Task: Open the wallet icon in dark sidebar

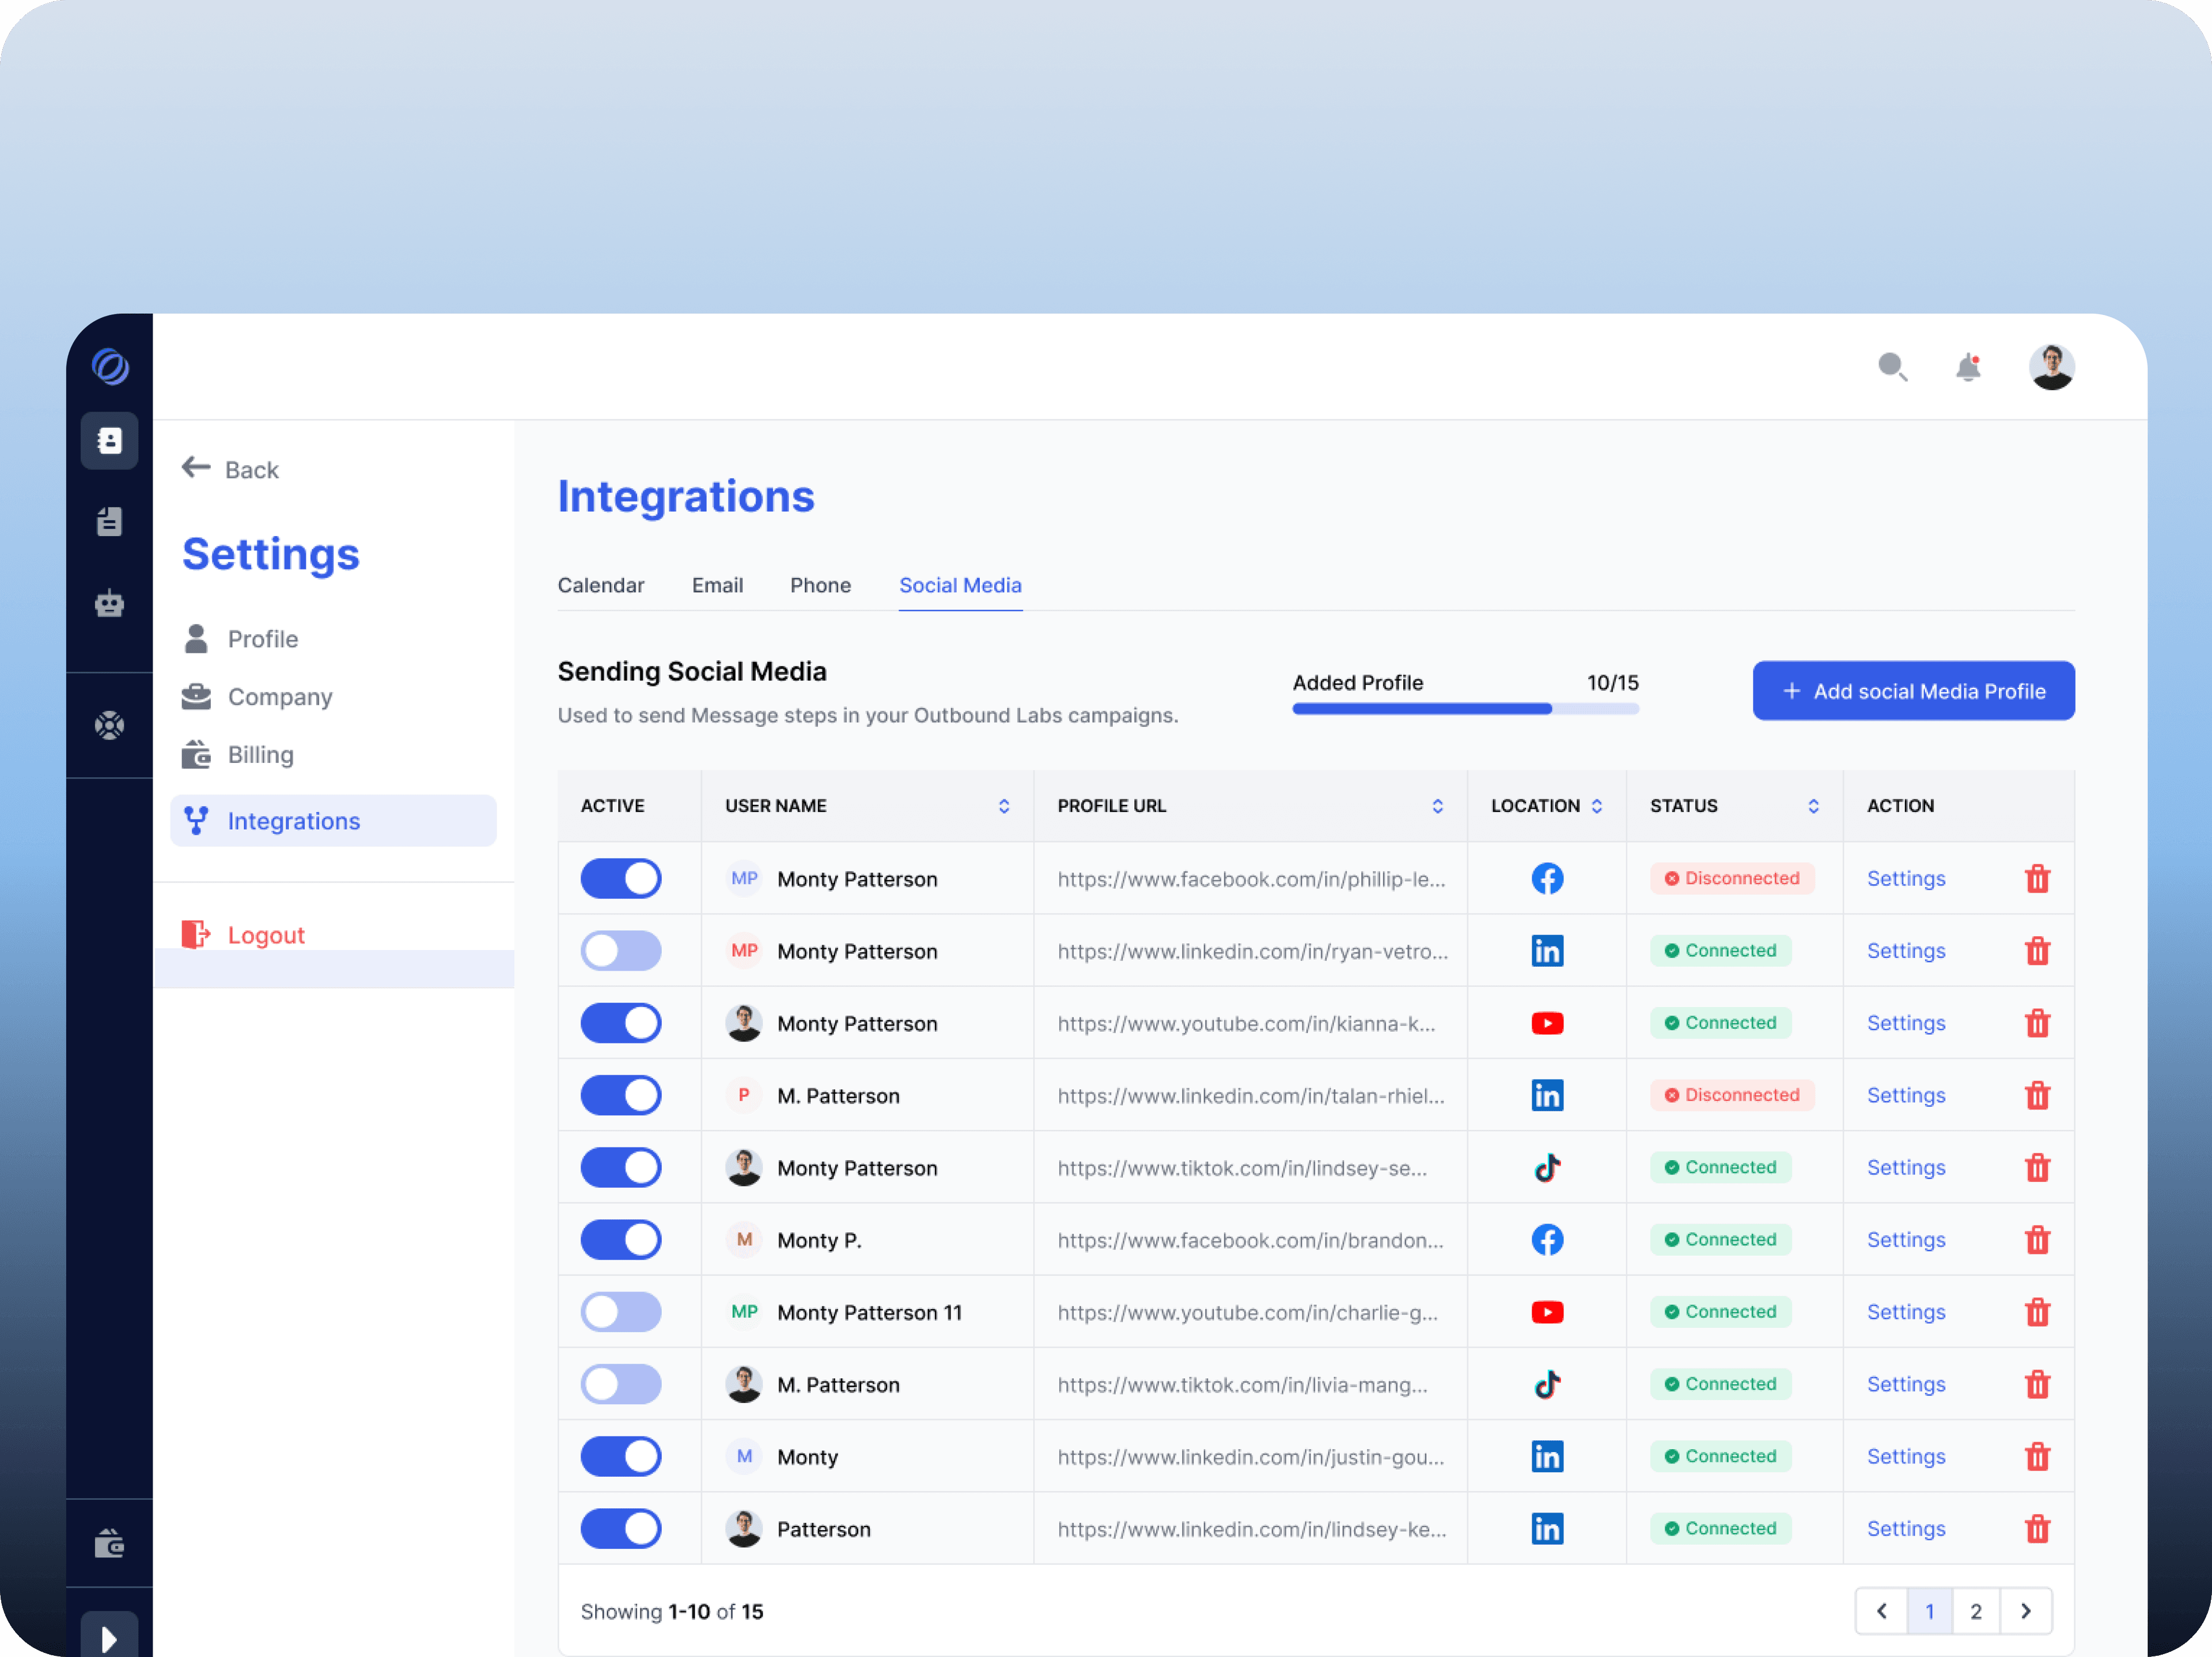Action: (x=110, y=1544)
